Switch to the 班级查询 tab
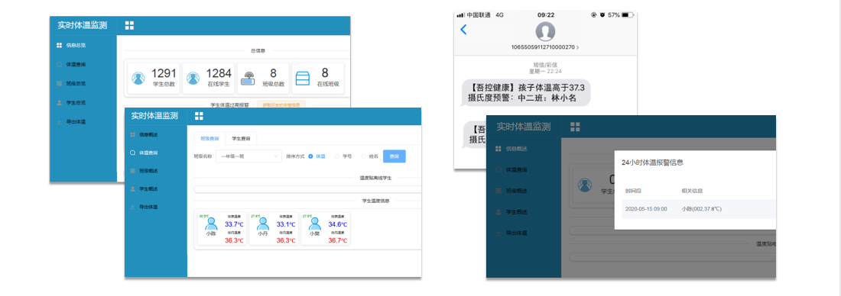 [209, 139]
